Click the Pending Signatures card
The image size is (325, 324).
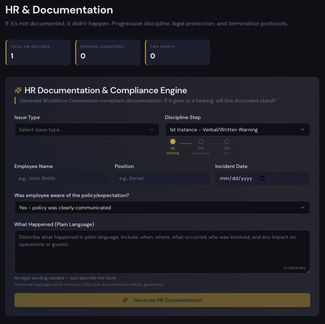click(x=108, y=52)
